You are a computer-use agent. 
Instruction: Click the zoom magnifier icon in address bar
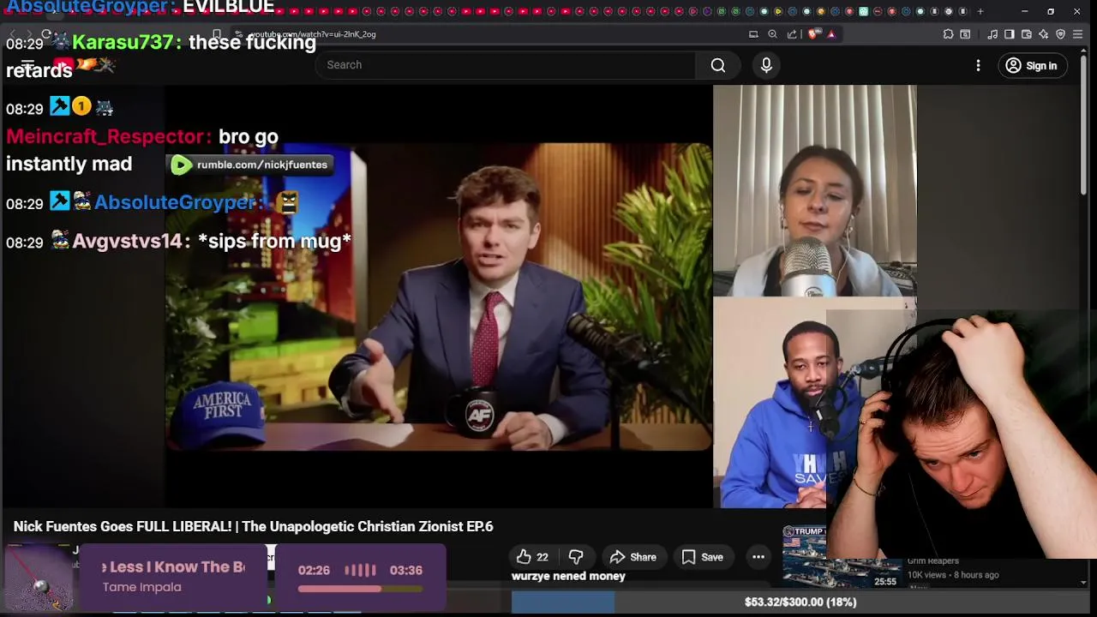pos(772,34)
